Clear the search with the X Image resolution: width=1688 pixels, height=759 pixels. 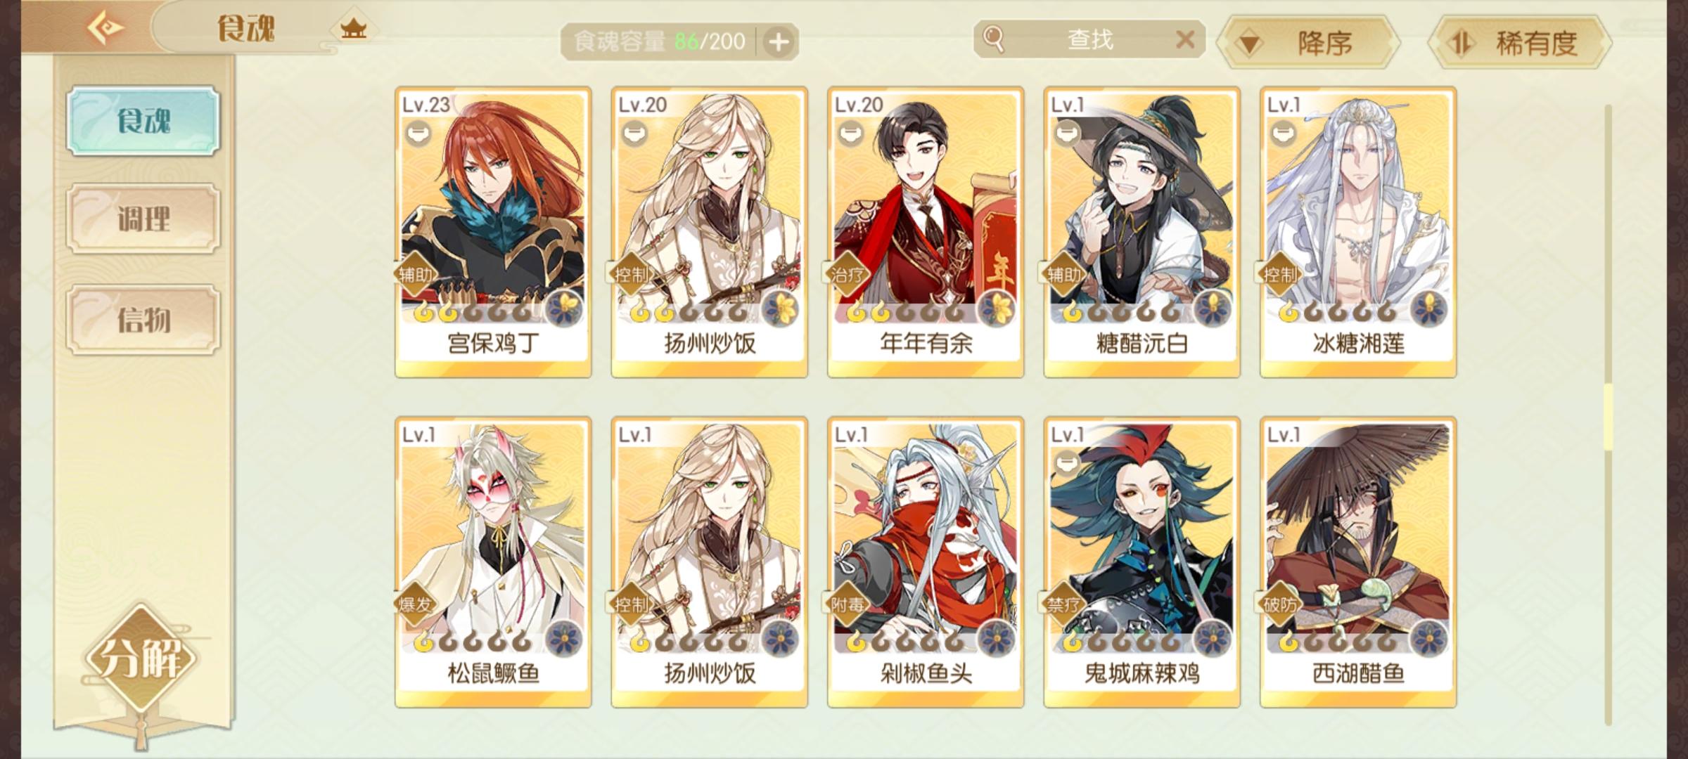pyautogui.click(x=1185, y=39)
